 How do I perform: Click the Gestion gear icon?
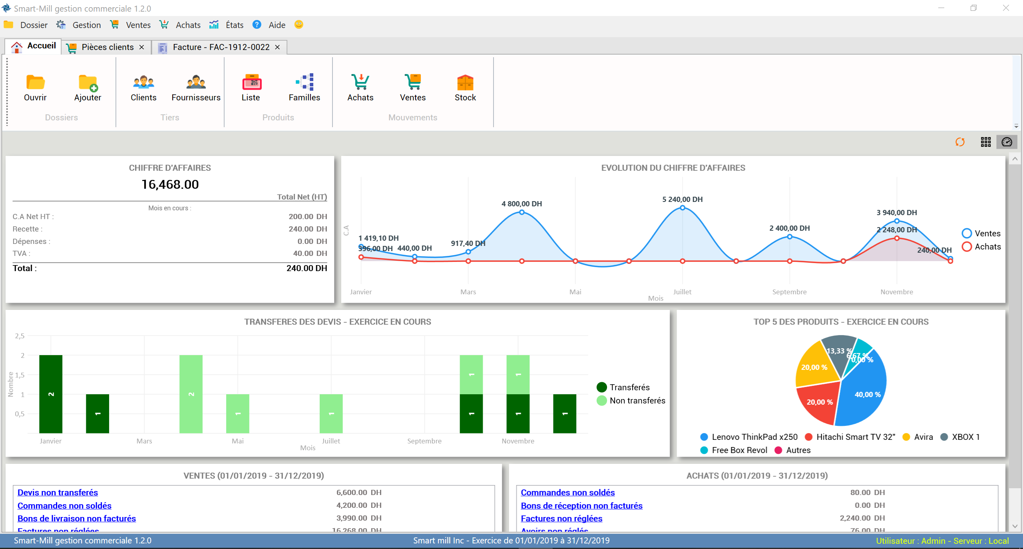[x=61, y=25]
